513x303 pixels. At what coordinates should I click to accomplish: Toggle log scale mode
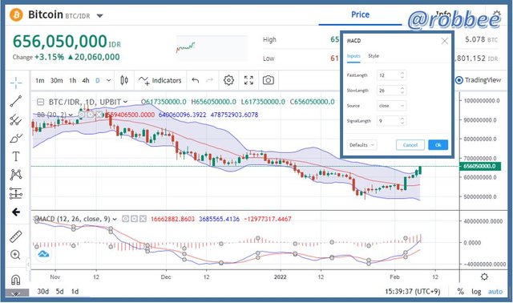point(476,291)
